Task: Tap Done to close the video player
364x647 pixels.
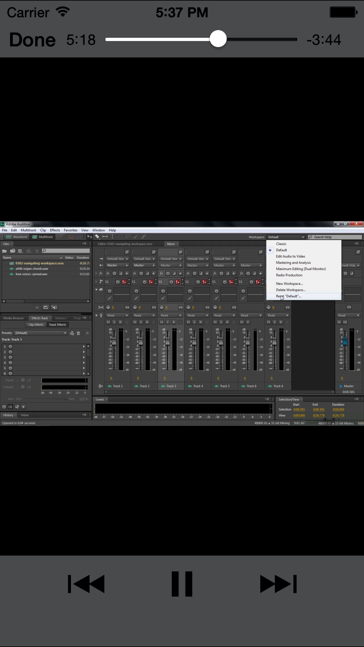Action: click(32, 40)
